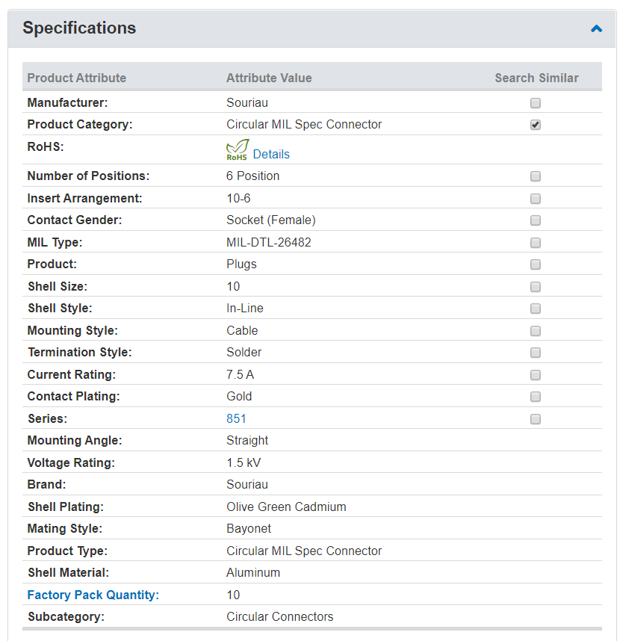
Task: Click the RoHS leaf icon
Action: pos(237,149)
